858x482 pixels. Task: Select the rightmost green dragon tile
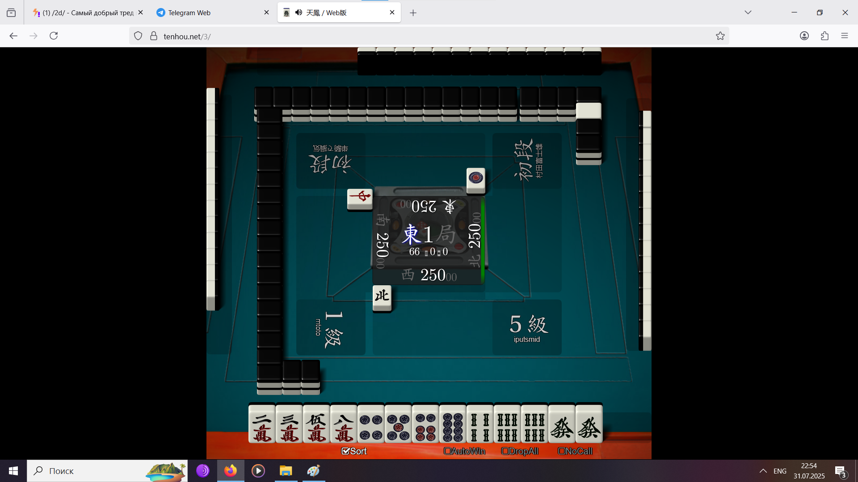[x=589, y=424]
